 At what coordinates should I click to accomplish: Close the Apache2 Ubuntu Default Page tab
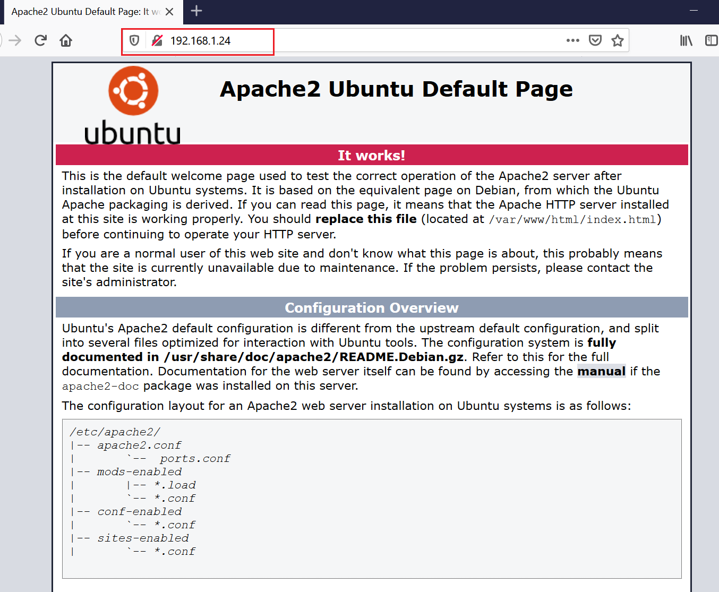[169, 12]
